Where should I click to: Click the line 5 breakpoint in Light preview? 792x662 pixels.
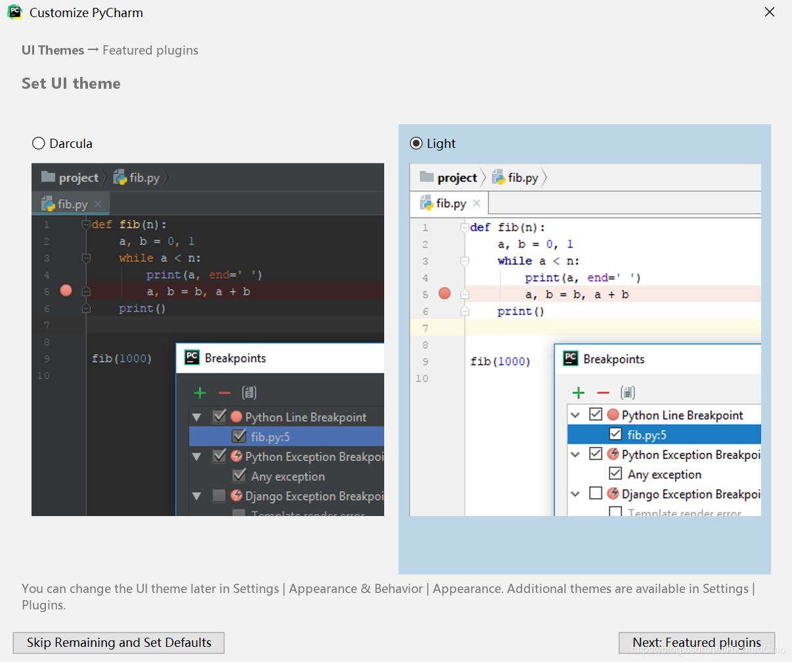[445, 293]
